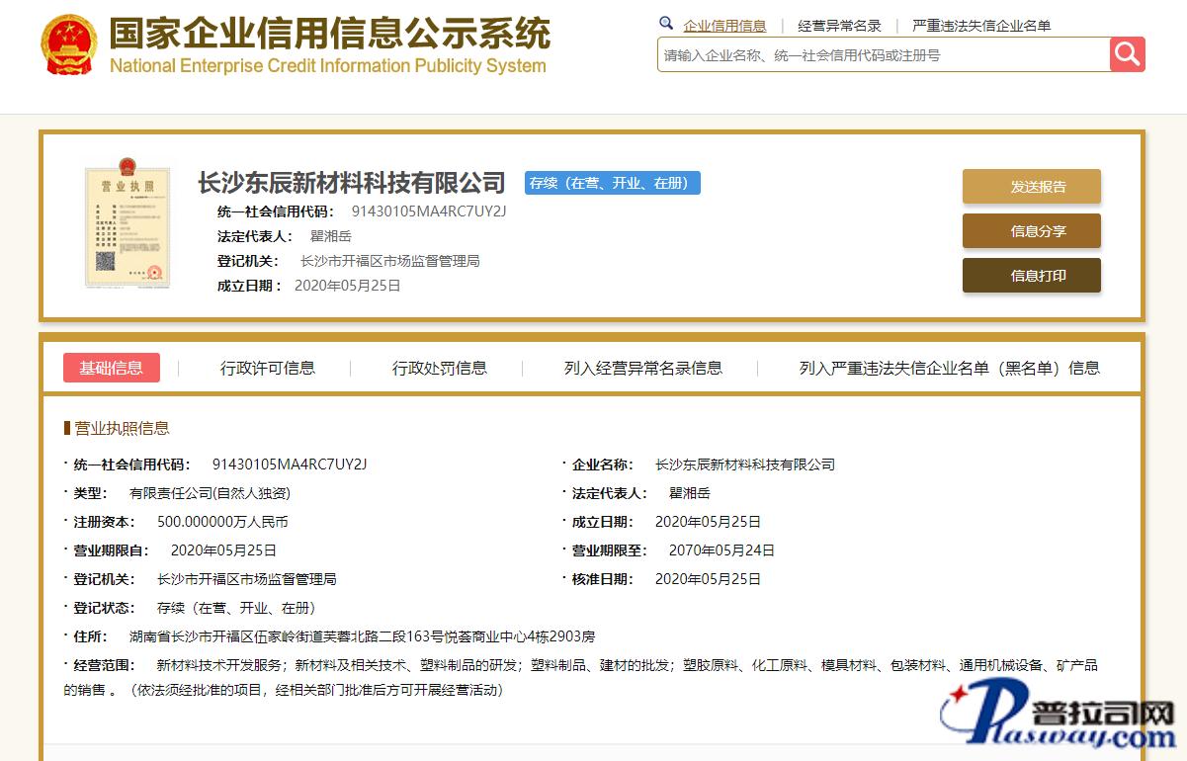Click the company title 长沙东辰新材料科技有限公司

tap(352, 183)
